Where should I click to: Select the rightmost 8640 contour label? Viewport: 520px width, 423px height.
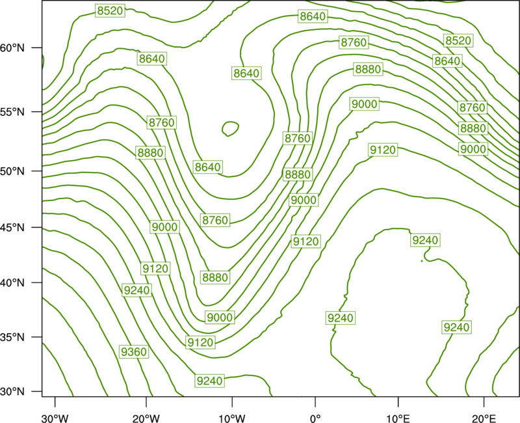pyautogui.click(x=447, y=61)
